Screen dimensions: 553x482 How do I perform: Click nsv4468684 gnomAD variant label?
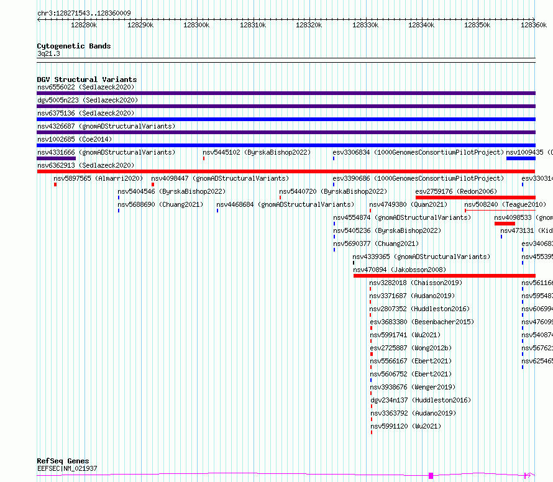click(x=285, y=204)
